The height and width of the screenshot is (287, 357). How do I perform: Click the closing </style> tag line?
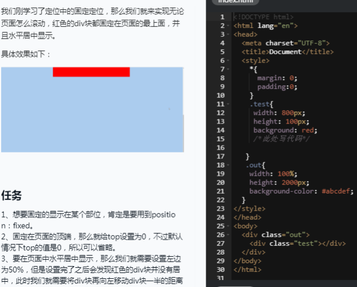(x=249, y=209)
